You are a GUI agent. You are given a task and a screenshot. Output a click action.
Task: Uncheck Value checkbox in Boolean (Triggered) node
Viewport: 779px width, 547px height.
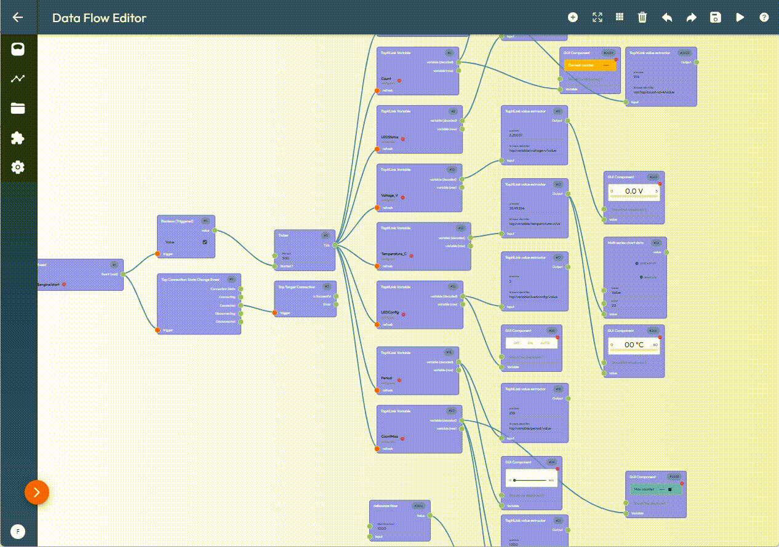coord(205,242)
